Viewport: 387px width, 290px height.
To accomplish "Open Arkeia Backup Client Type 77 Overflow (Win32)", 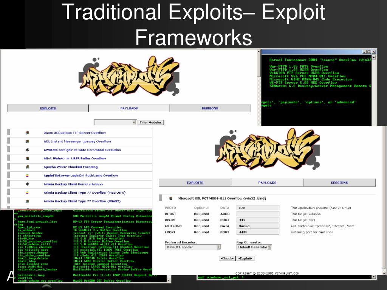I will pos(82,201).
